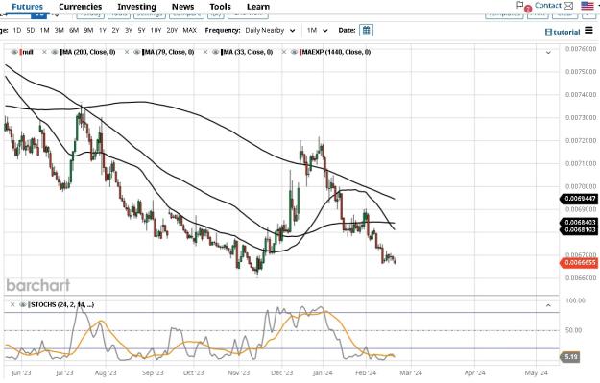Click the US flag site selector
The image size is (600, 383).
[587, 6]
